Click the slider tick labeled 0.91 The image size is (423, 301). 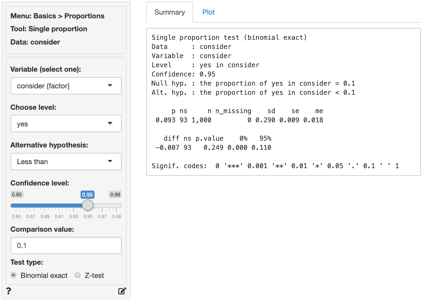tap(59, 217)
